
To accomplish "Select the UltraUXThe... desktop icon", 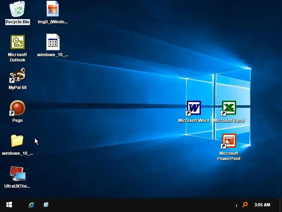I will (x=17, y=173).
